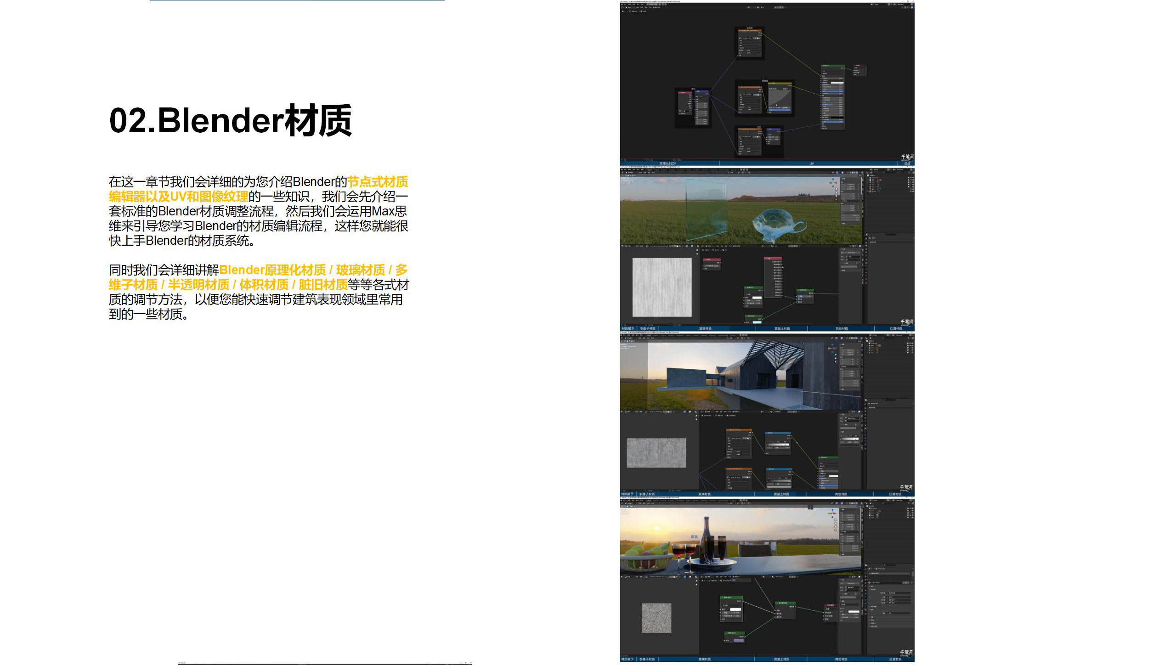The width and height of the screenshot is (1176, 665).
Task: Click the red output node in wine screenshot
Action: [831, 612]
